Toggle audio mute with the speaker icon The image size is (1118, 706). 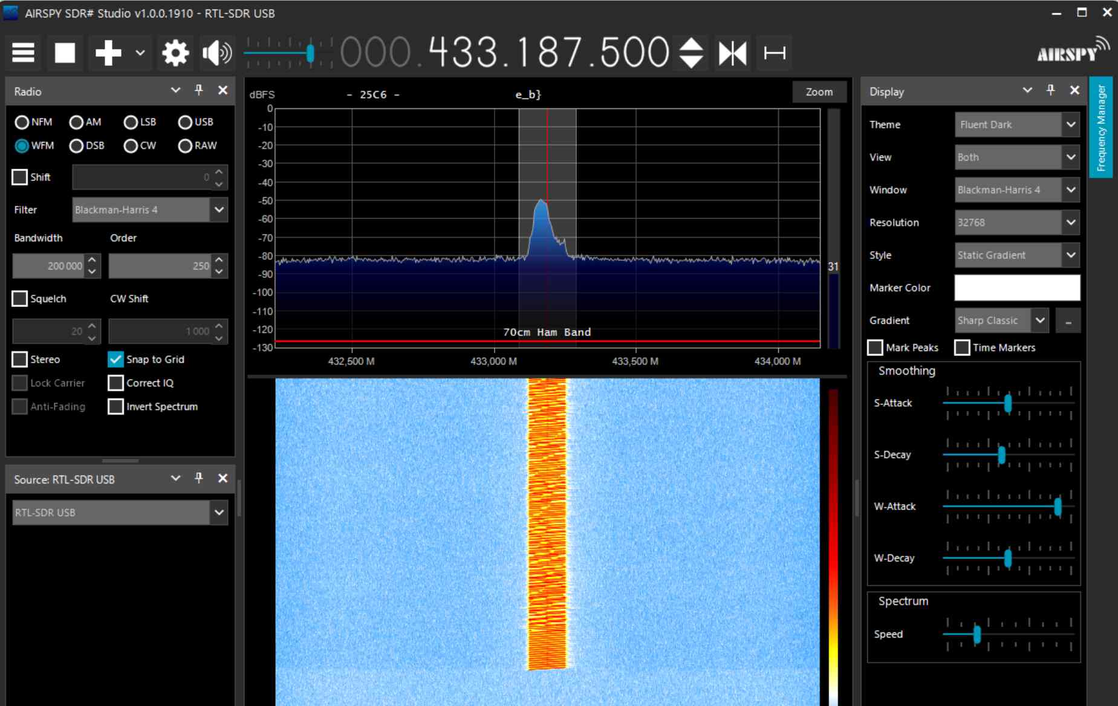click(x=217, y=53)
